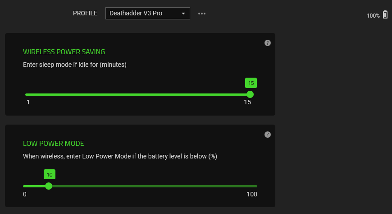
Task: Click the middle of the sleep slider track
Action: [x=137, y=94]
